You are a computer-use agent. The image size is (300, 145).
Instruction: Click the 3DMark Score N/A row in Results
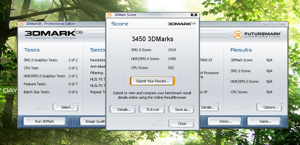tap(251, 60)
